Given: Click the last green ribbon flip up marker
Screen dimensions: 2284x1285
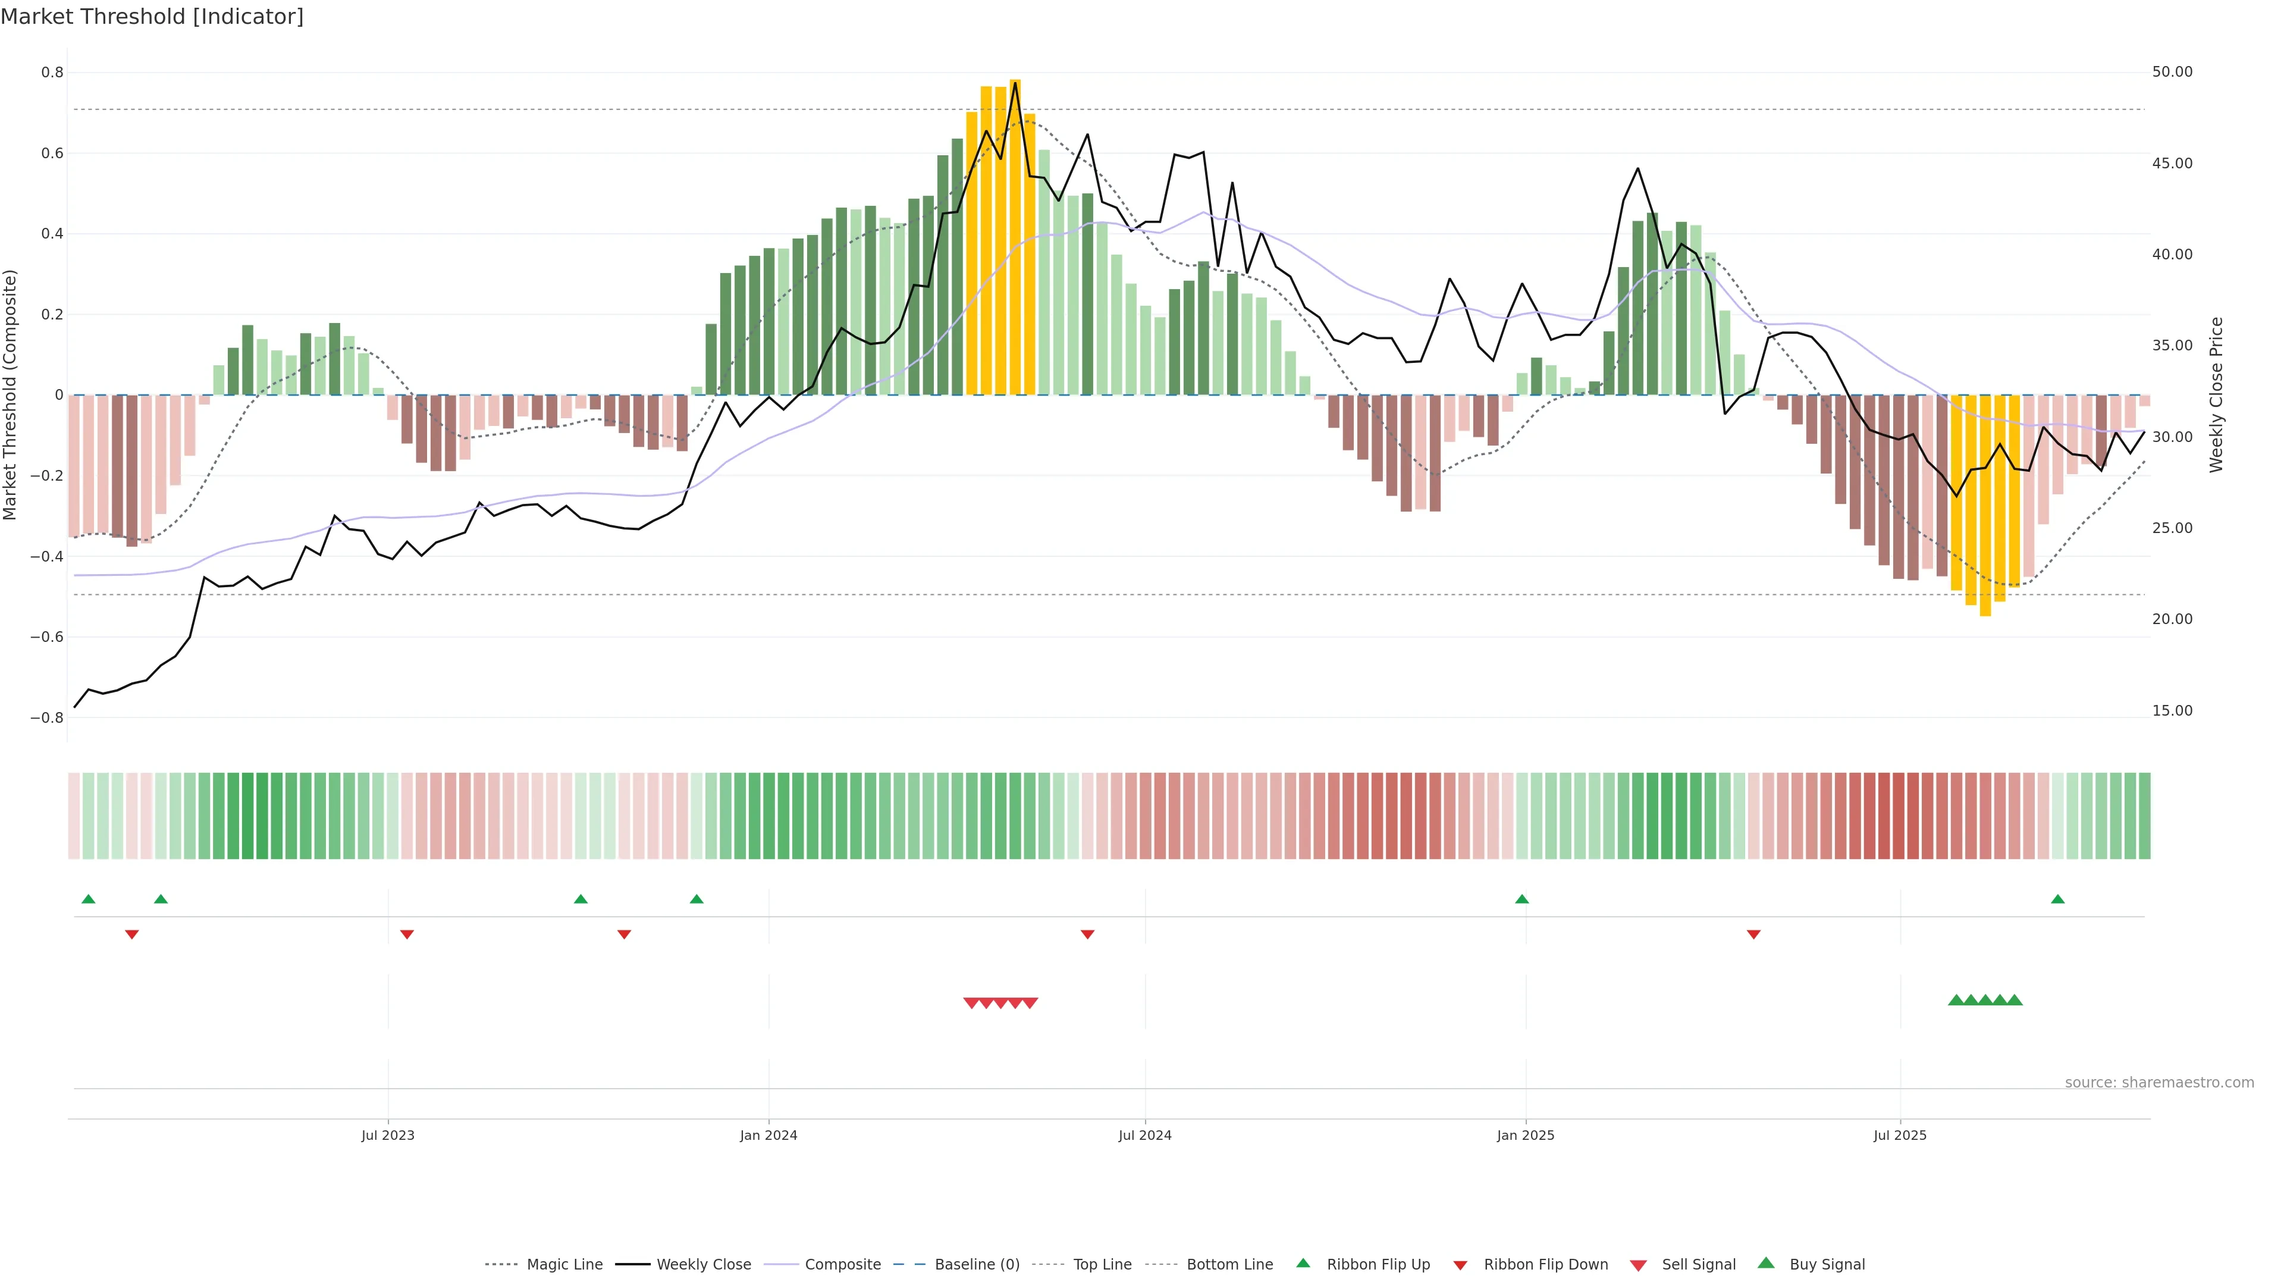Looking at the screenshot, I should [x=2058, y=899].
